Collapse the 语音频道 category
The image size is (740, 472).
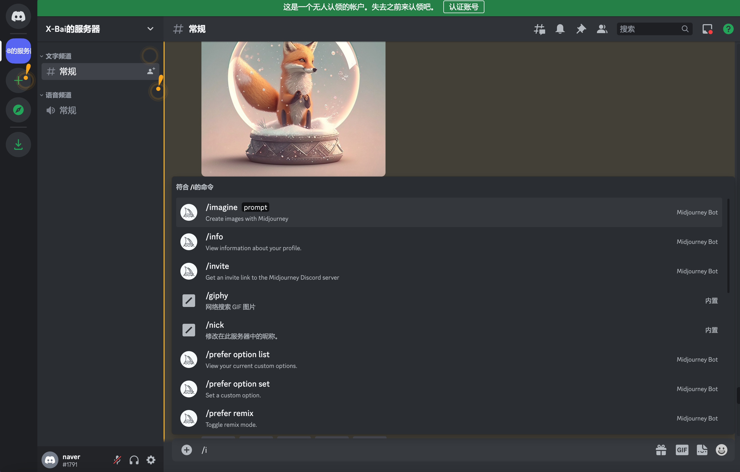[58, 95]
